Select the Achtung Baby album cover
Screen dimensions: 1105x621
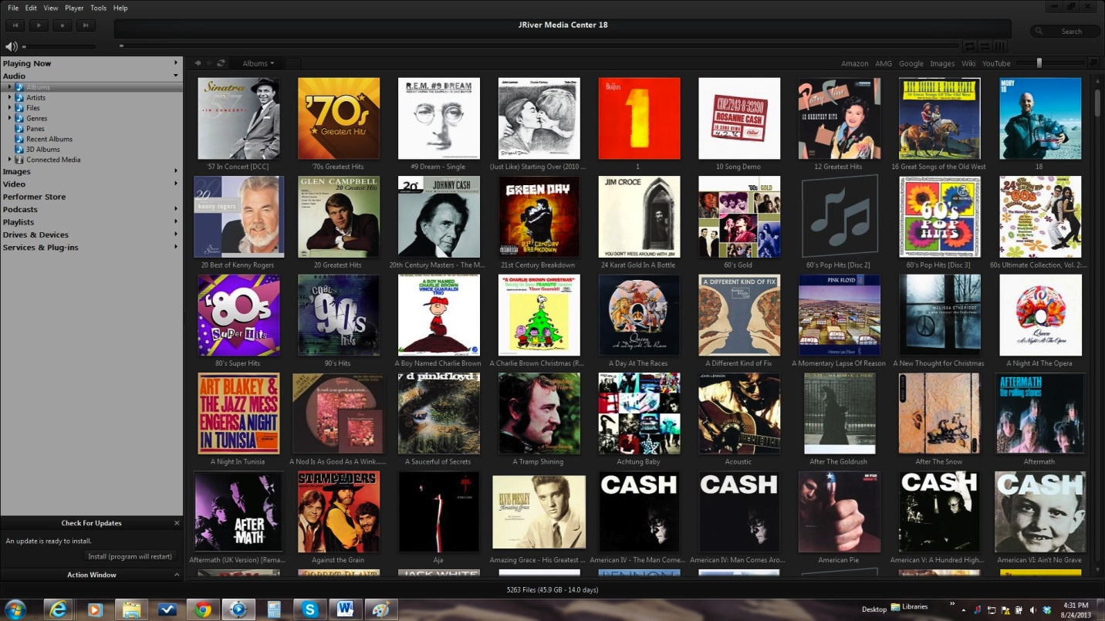(x=640, y=413)
